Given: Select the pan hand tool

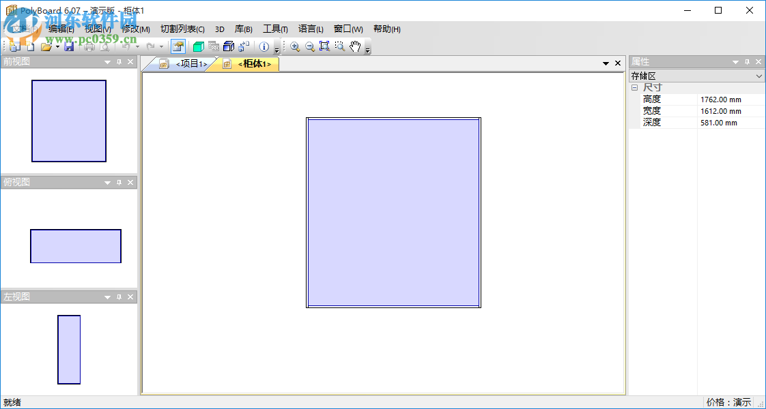Looking at the screenshot, I should tap(354, 46).
